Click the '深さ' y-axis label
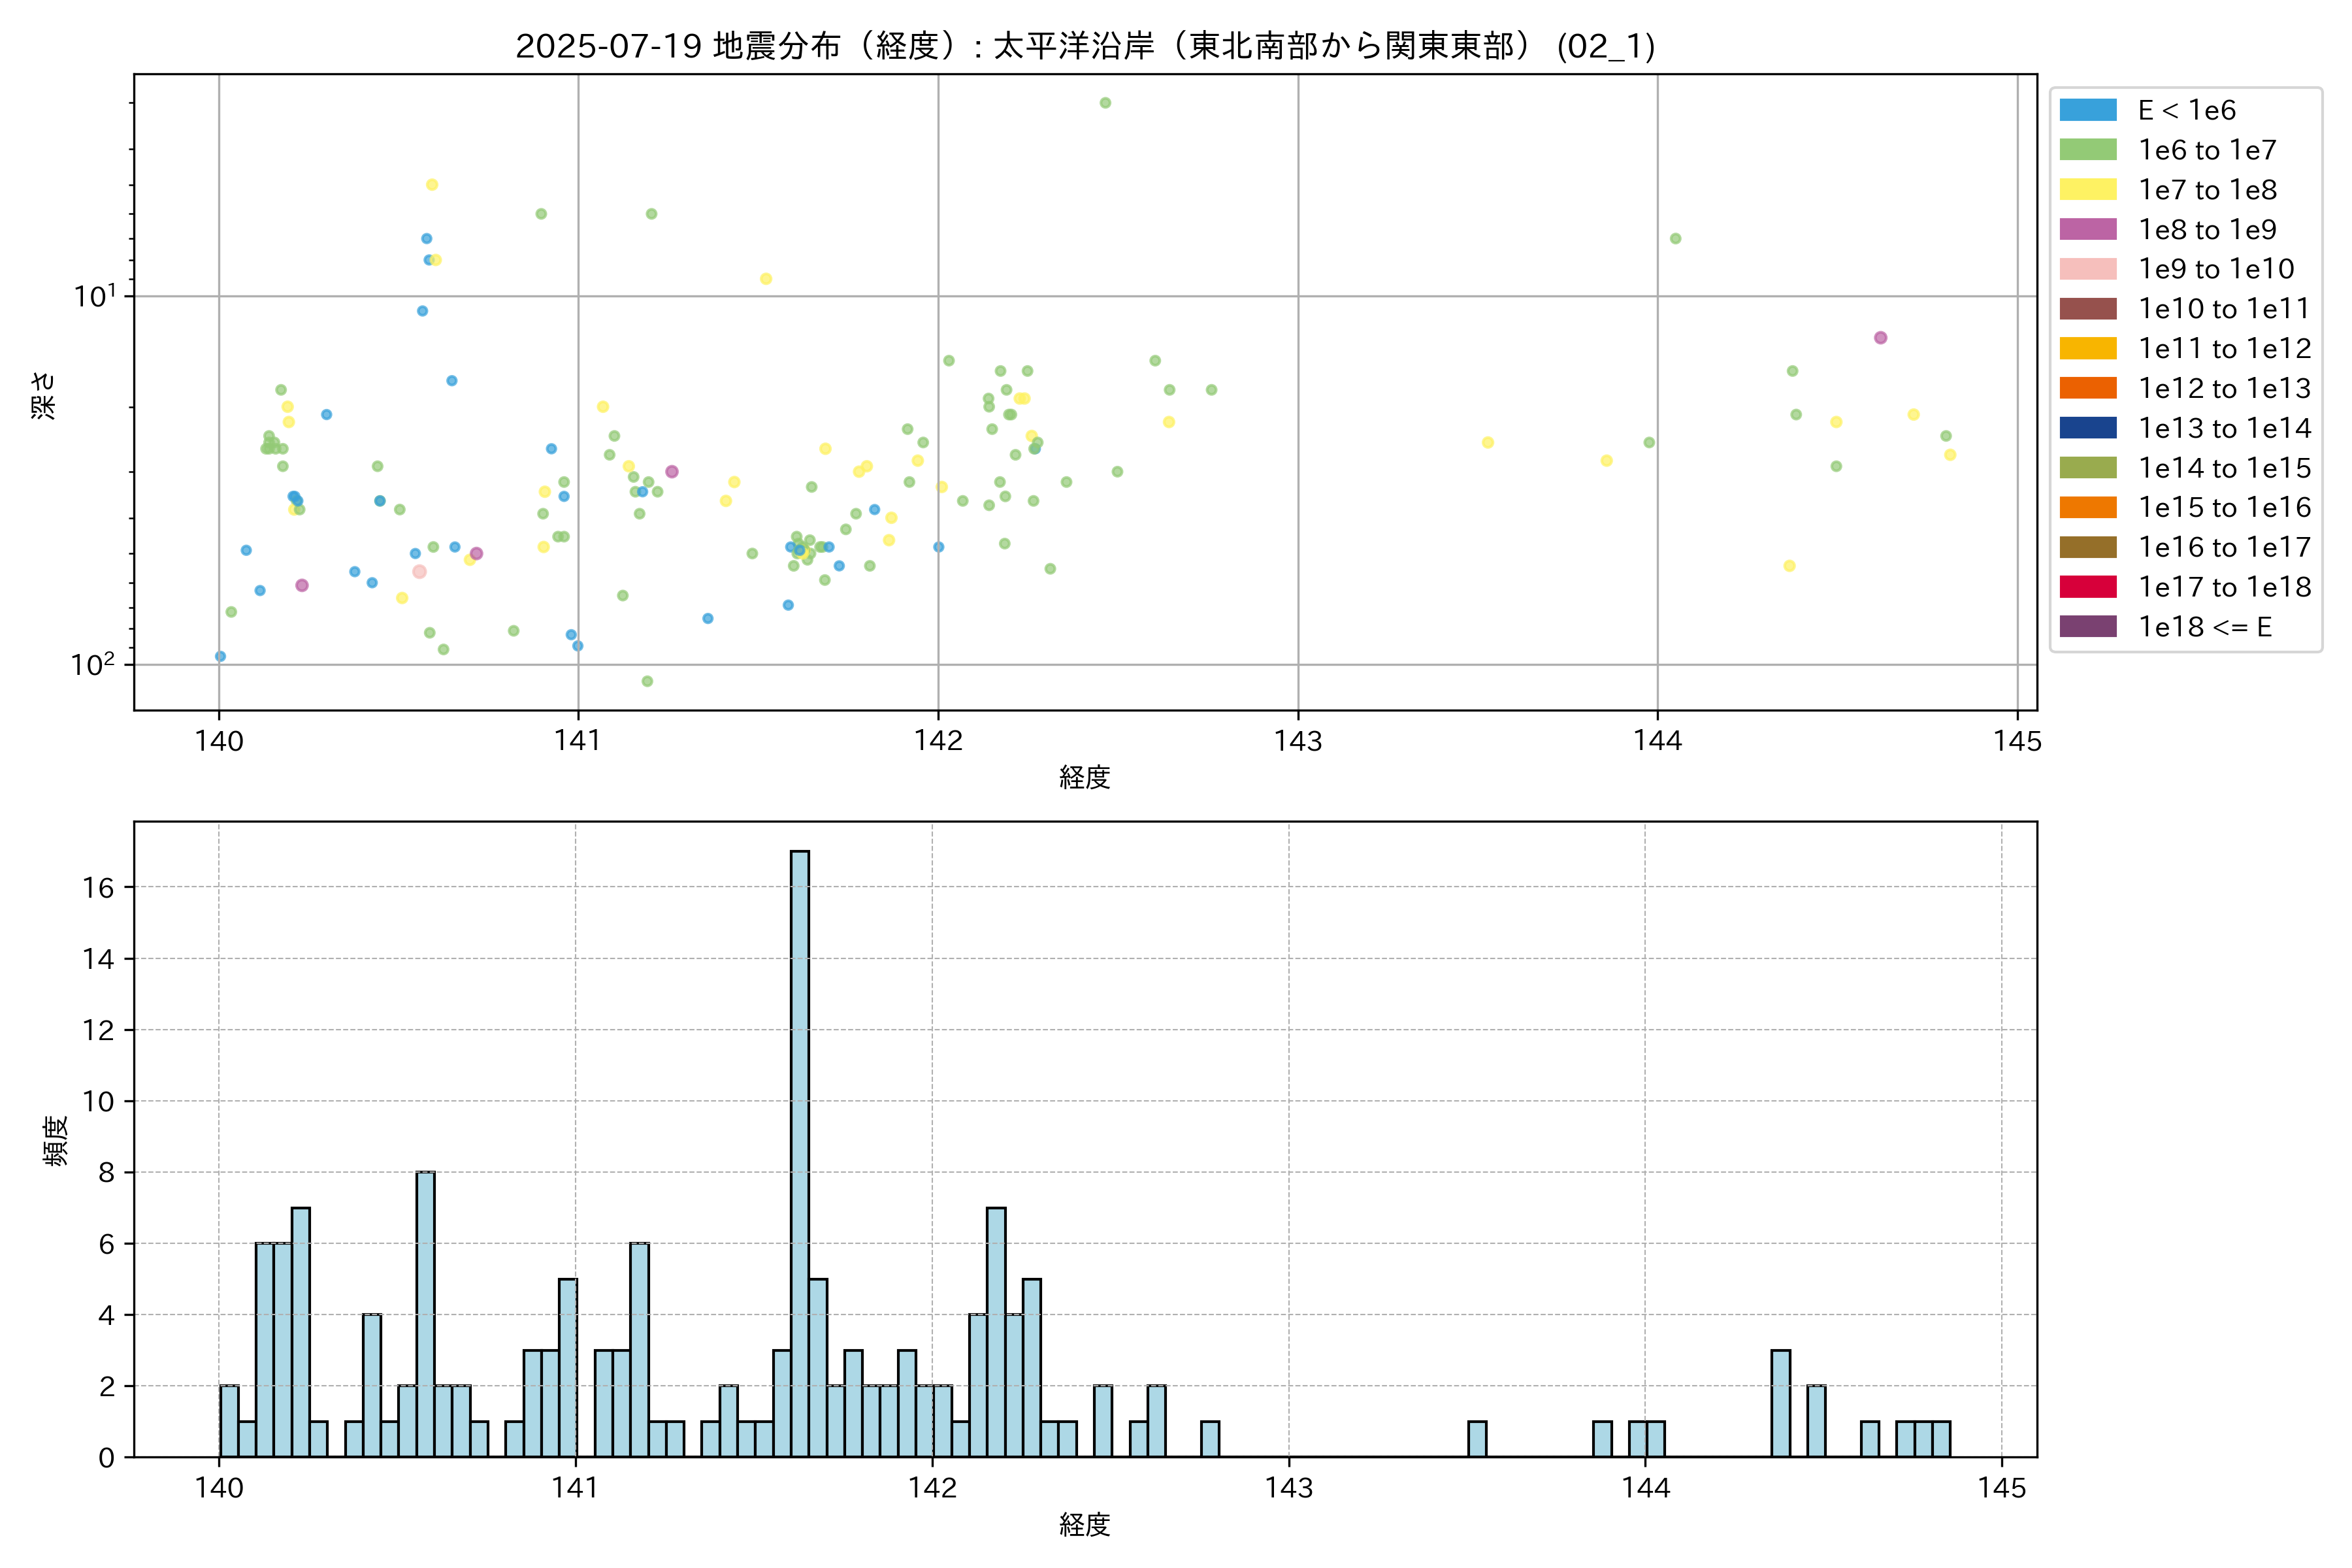This screenshot has width=2352, height=1568. [43, 395]
